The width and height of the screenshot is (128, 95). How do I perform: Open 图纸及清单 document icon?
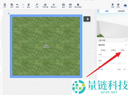click(78, 5)
